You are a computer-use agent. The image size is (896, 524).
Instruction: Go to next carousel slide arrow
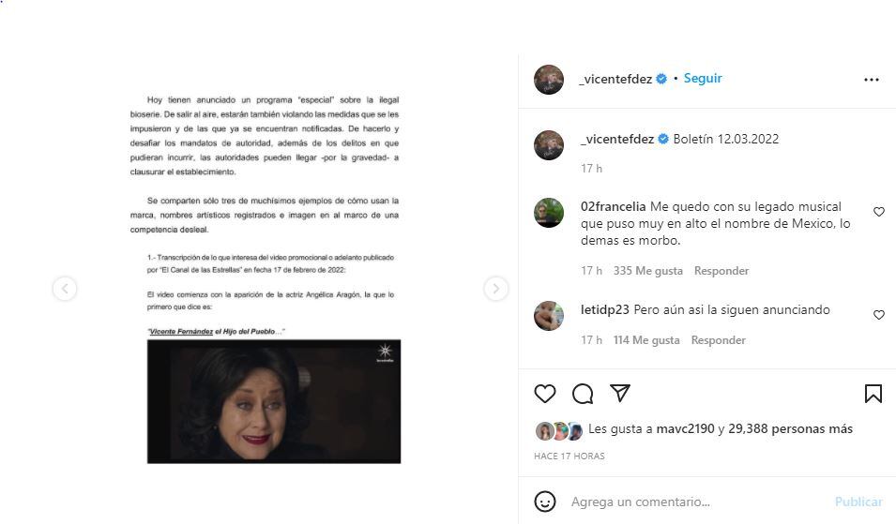point(495,289)
